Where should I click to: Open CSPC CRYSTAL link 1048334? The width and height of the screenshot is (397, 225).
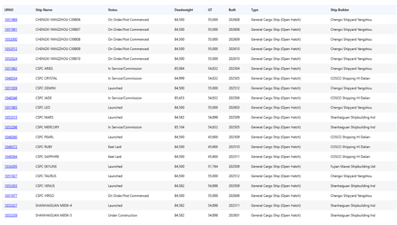pos(11,79)
